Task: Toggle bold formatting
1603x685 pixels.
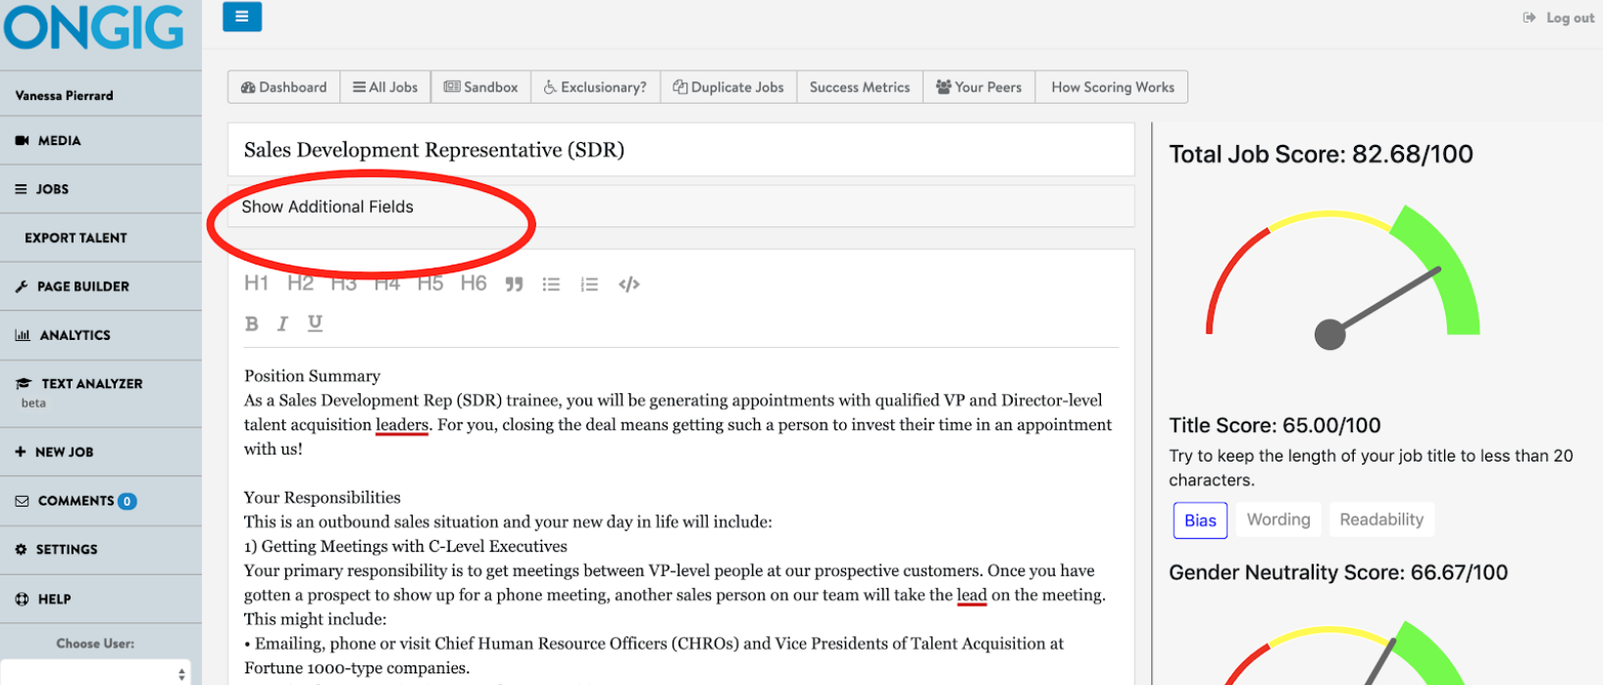Action: tap(252, 323)
